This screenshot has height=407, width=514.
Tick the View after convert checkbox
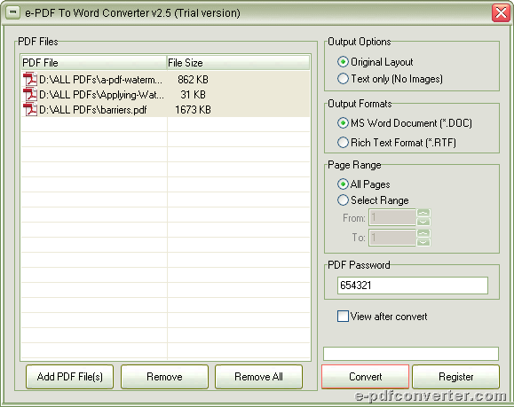343,317
